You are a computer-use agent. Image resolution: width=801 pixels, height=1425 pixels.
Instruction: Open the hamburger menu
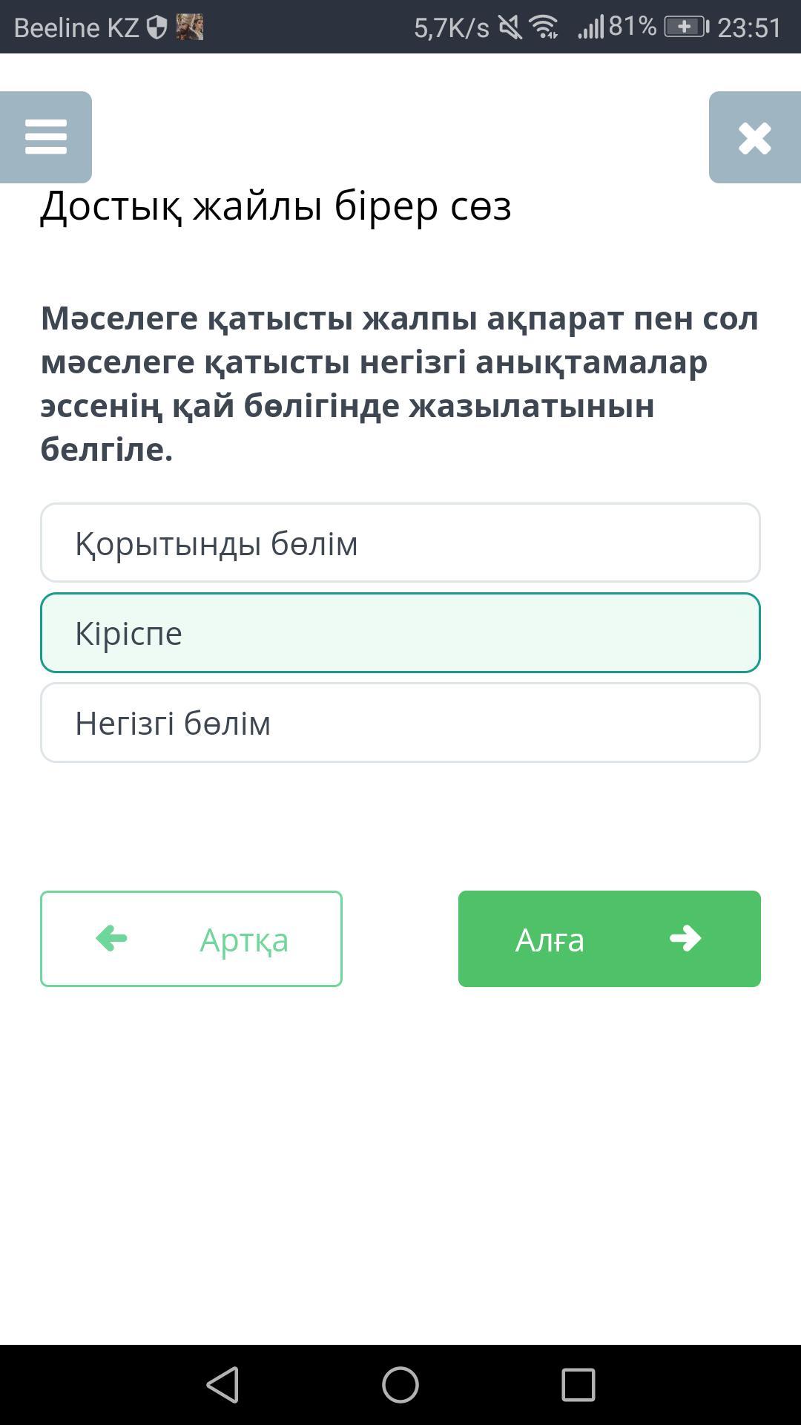(46, 137)
